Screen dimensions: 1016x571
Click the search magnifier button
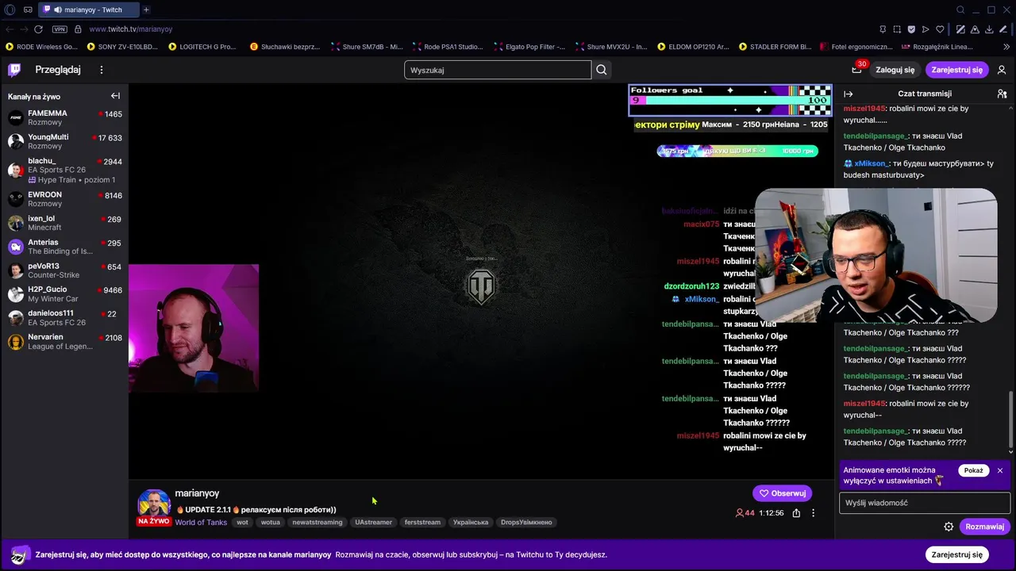coord(602,70)
